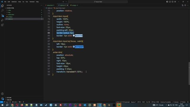Click the Windows taskbar search icon
Screen dimensions: 190x107
tap(7, 105)
